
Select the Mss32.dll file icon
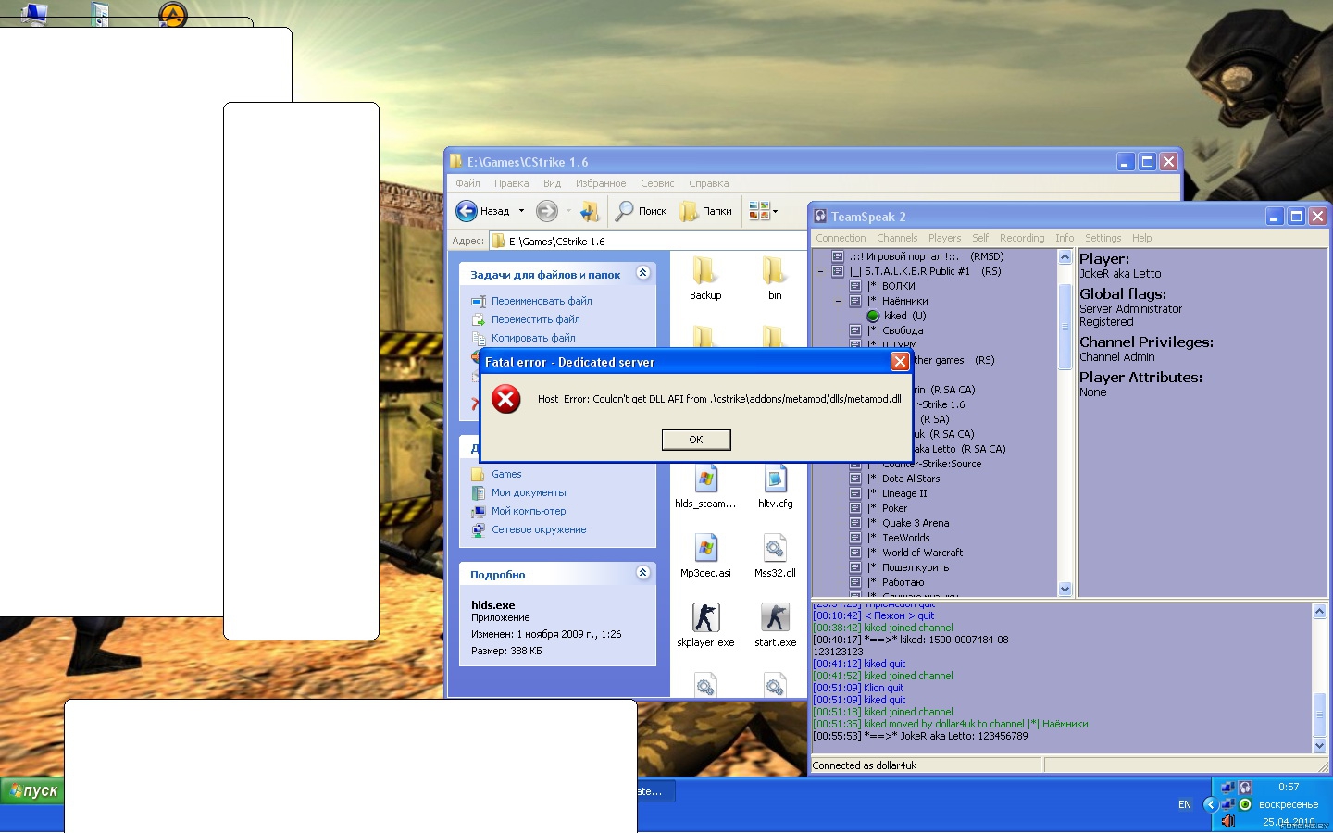coord(775,548)
